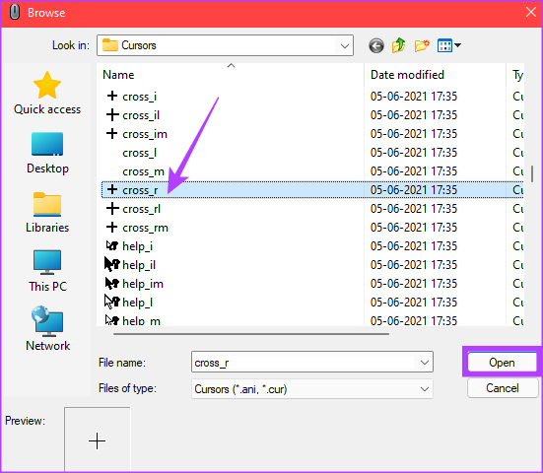Jump to Desktop location
The image size is (543, 473).
click(47, 153)
